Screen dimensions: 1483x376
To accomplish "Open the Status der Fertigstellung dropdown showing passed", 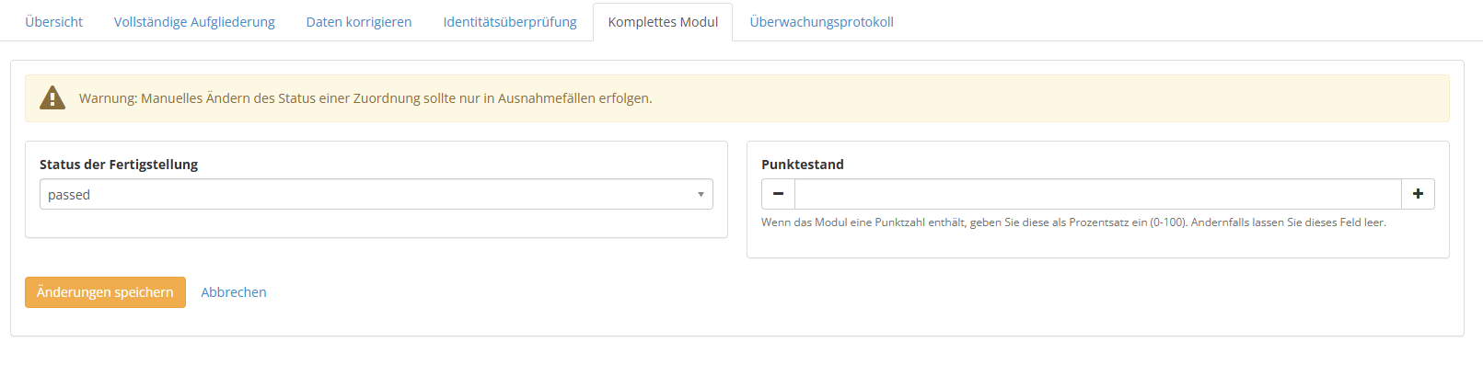I will coord(377,194).
